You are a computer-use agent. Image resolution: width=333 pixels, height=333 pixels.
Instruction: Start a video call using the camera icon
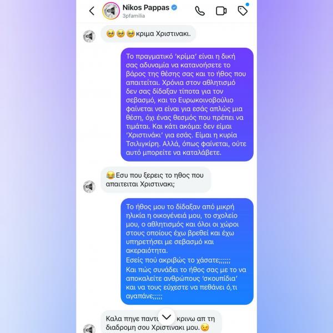pos(221,11)
